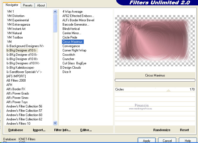This screenshot has height=143, width=198.
Task: Choose BlindsVertical filter
Action: [x=71, y=29]
